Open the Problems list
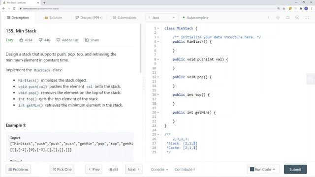The height and width of the screenshot is (177, 315). click(x=18, y=169)
